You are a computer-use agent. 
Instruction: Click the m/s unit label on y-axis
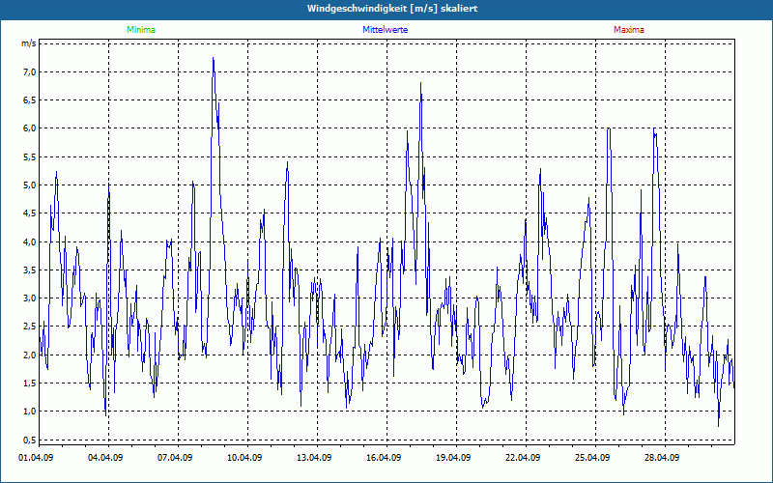(29, 43)
